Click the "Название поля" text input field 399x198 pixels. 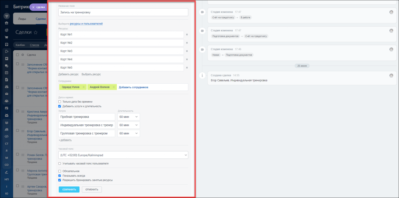(123, 12)
